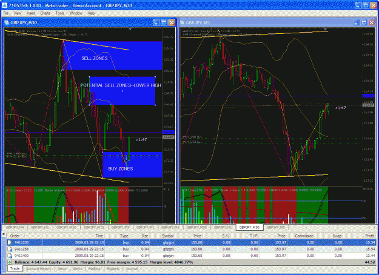Select the BUY ZONES rectangle on M30 chart
The width and height of the screenshot is (379, 275).
coord(132,165)
